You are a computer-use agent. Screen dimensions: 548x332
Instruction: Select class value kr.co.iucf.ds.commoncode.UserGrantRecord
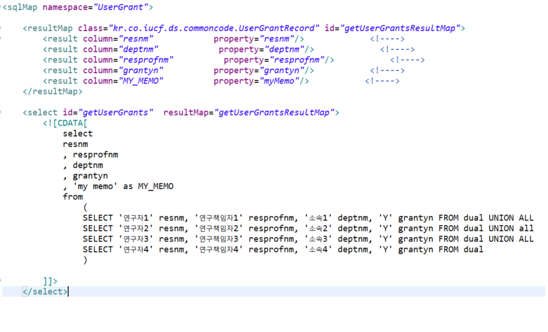coord(214,28)
